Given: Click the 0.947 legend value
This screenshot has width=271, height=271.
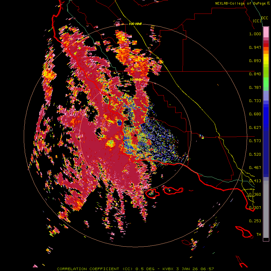Looking at the screenshot, I should pyautogui.click(x=255, y=47).
